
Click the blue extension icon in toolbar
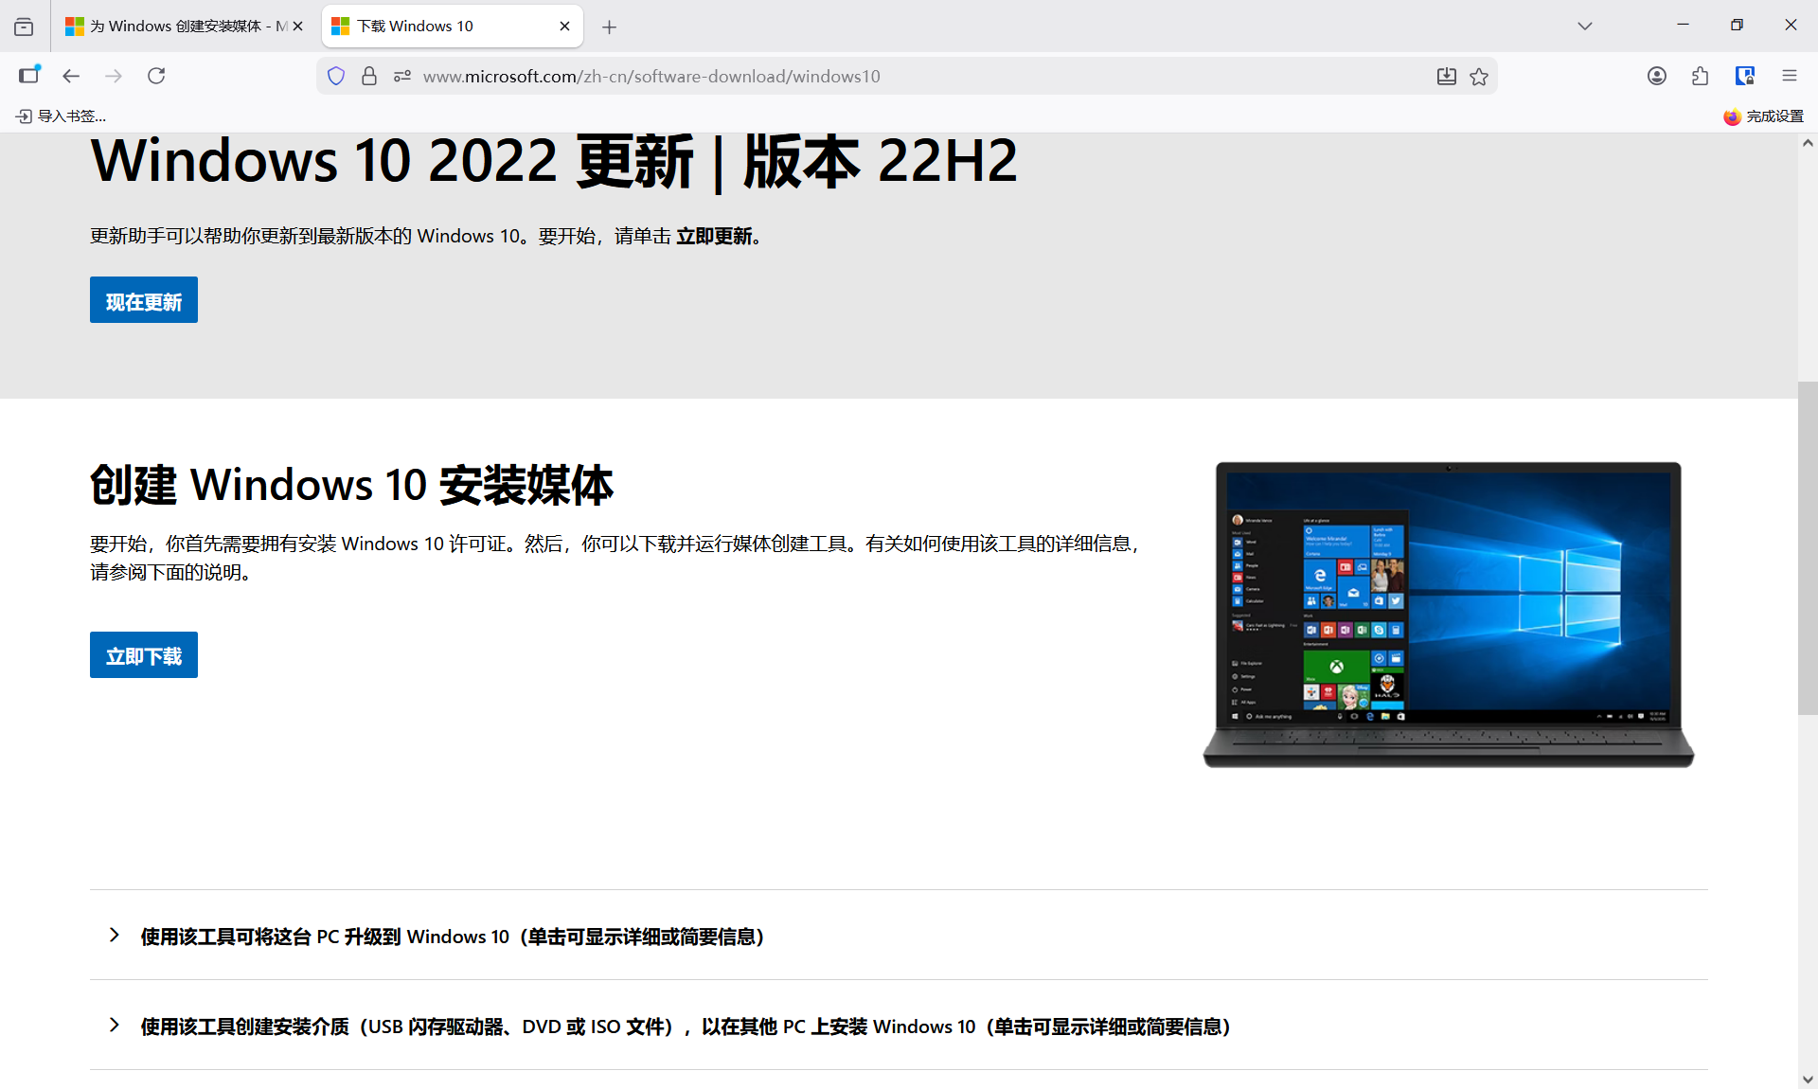(1745, 76)
